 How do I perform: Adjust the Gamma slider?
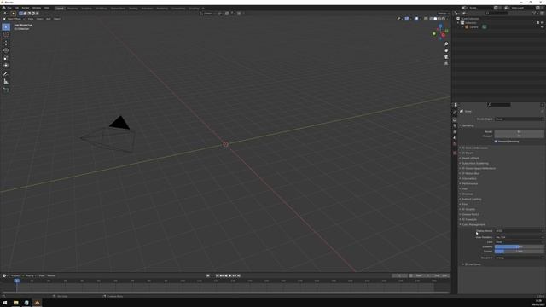(x=520, y=252)
